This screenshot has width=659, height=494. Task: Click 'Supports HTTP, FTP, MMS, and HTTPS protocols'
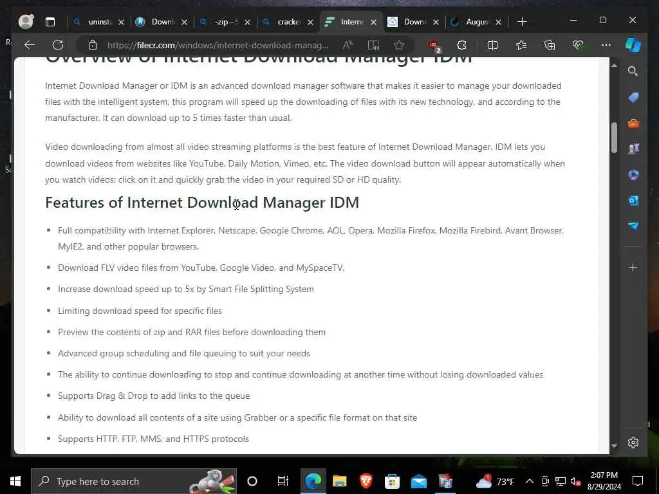(153, 439)
